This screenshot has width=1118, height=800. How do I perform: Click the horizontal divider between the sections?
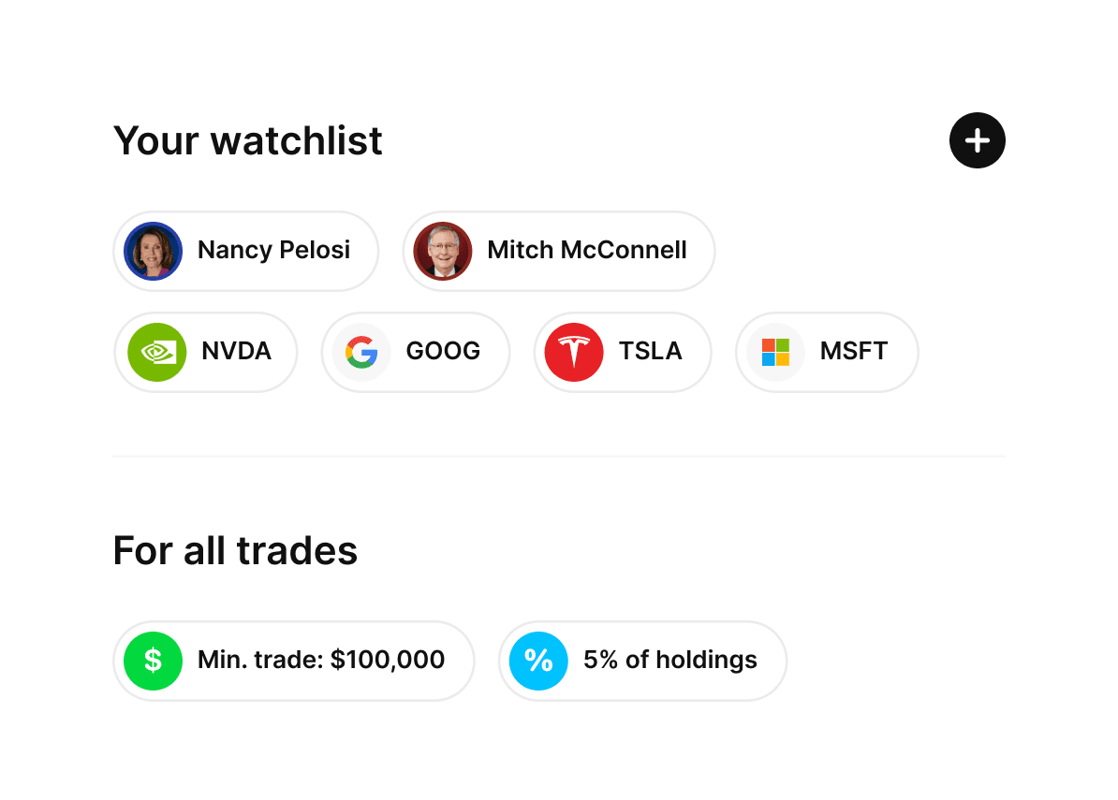[558, 457]
